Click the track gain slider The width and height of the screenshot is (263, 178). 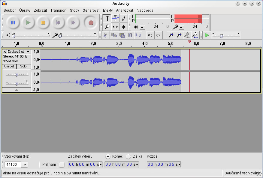(17, 74)
